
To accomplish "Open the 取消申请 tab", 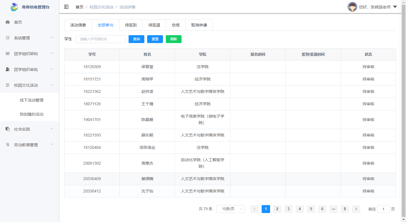I will pyautogui.click(x=199, y=25).
